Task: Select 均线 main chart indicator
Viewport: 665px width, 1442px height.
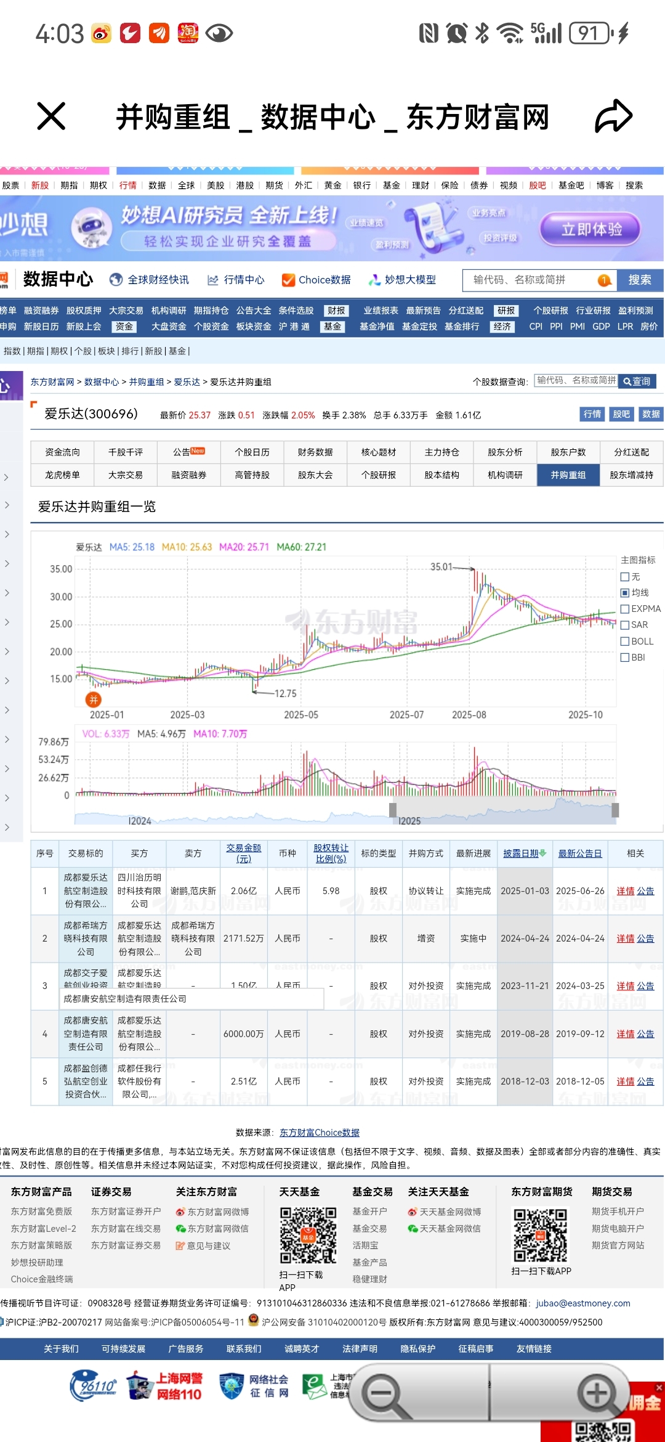Action: tap(625, 593)
